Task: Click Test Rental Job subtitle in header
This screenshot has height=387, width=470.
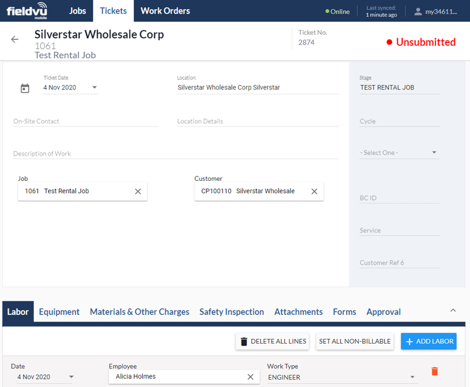Action: pyautogui.click(x=65, y=55)
